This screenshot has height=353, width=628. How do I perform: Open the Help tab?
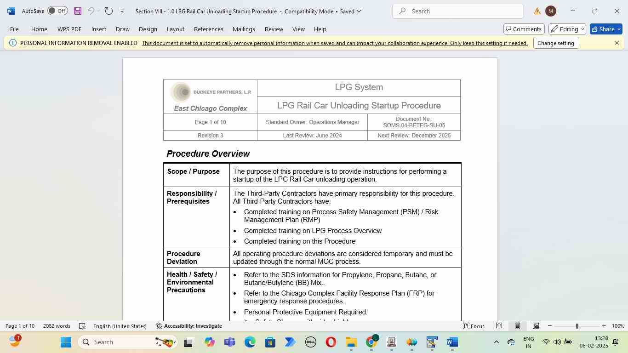320,29
